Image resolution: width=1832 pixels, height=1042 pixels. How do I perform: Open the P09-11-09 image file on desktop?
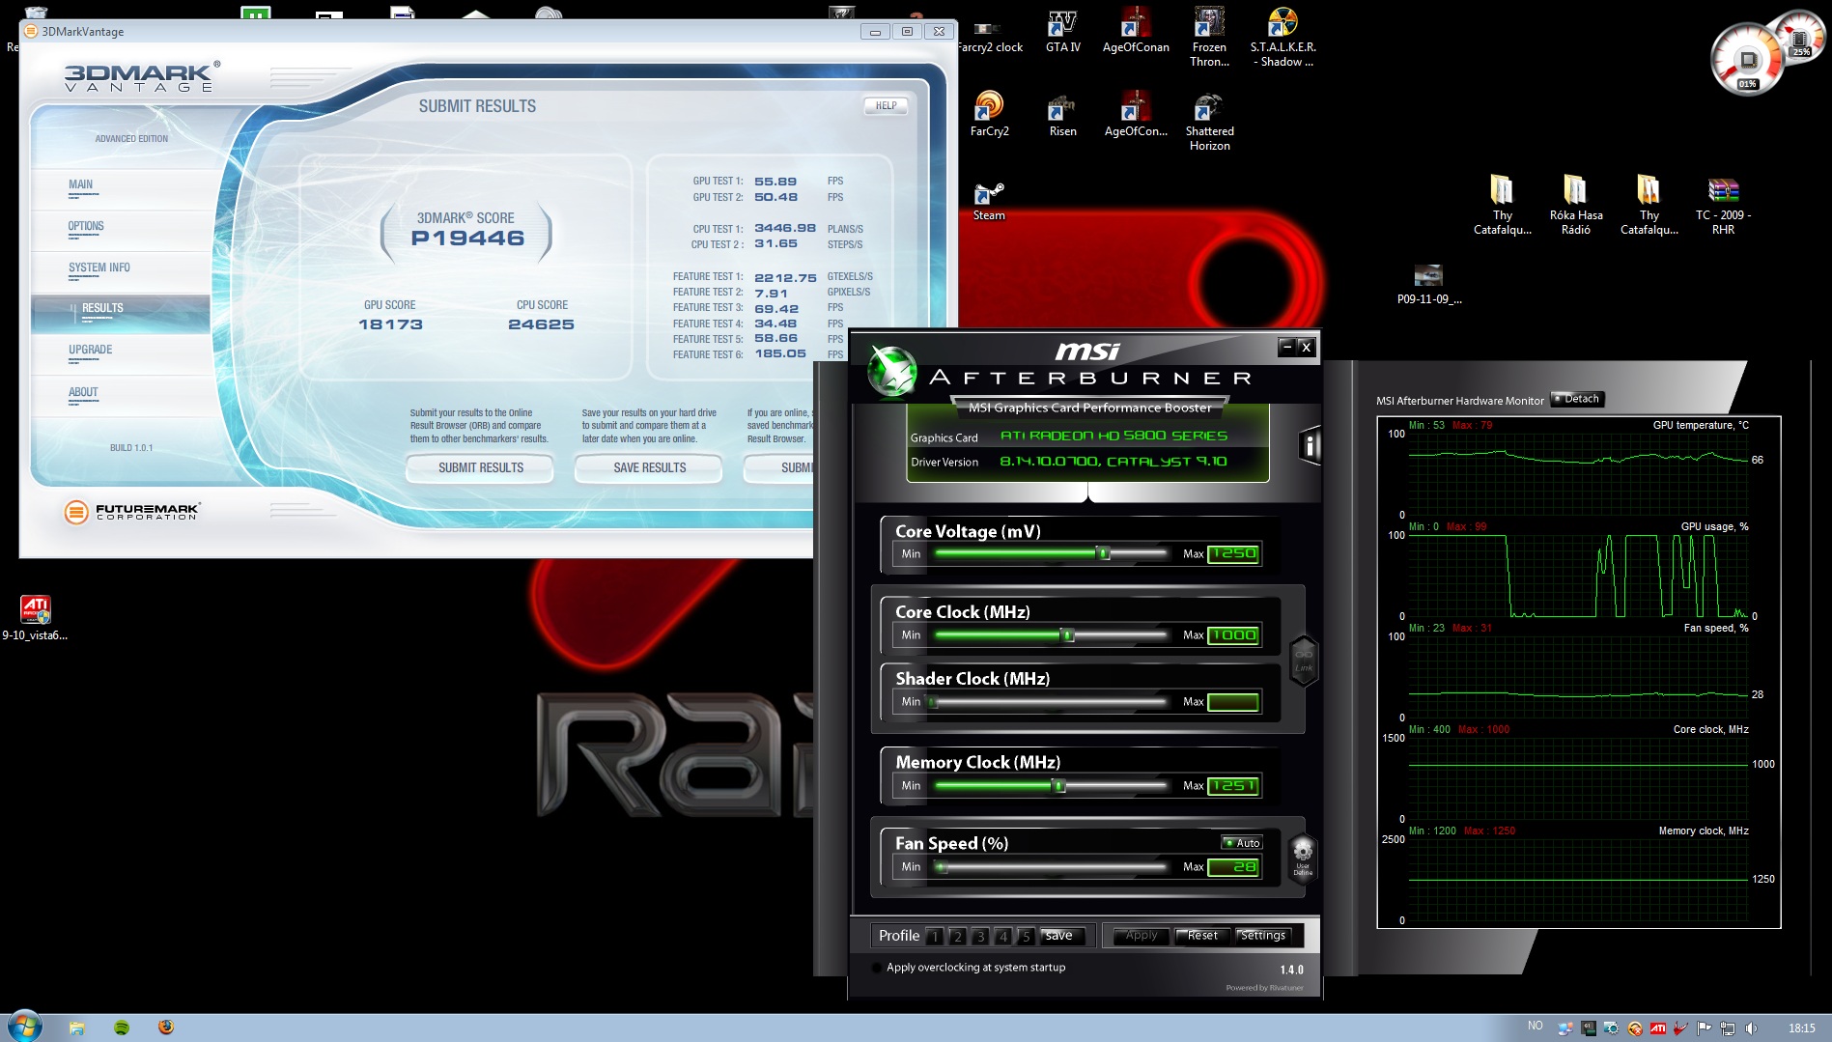pyautogui.click(x=1429, y=284)
